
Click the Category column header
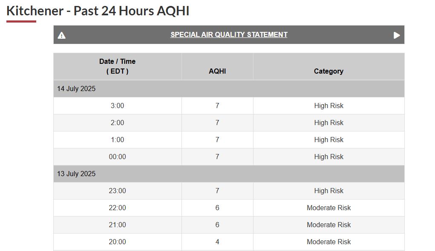click(x=328, y=71)
